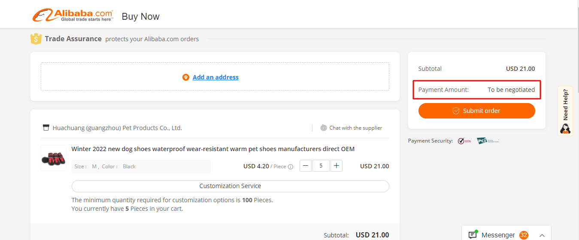Viewport: 579px width, 240px height.
Task: Click the supplier store icon
Action: (x=46, y=128)
